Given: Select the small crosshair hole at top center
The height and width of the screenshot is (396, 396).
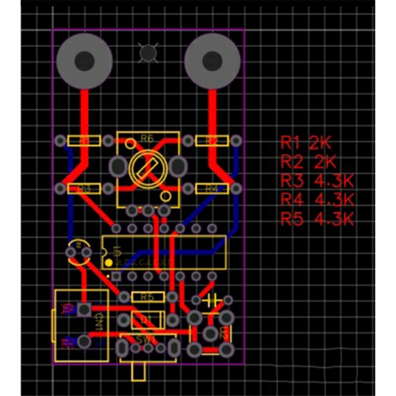Looking at the screenshot, I should (148, 53).
